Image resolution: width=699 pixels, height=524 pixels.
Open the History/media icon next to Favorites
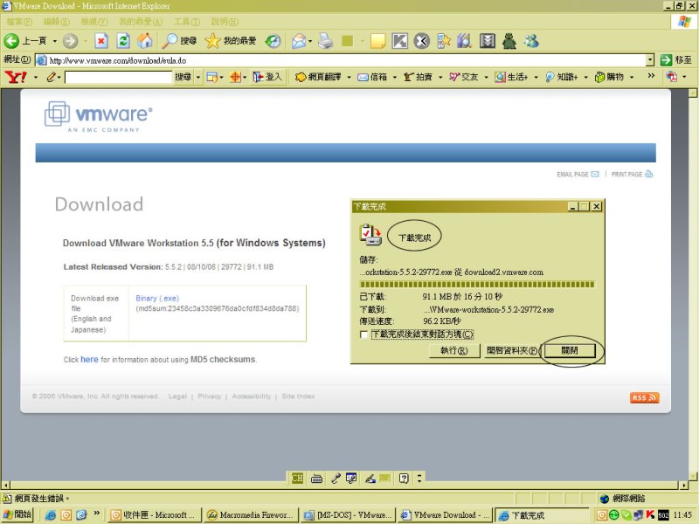point(273,41)
